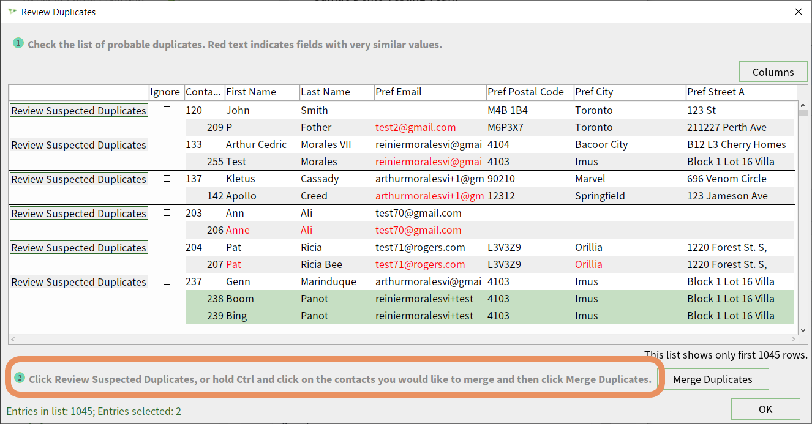Image resolution: width=812 pixels, height=424 pixels.
Task: Click Entries in list status text
Action: pos(94,411)
